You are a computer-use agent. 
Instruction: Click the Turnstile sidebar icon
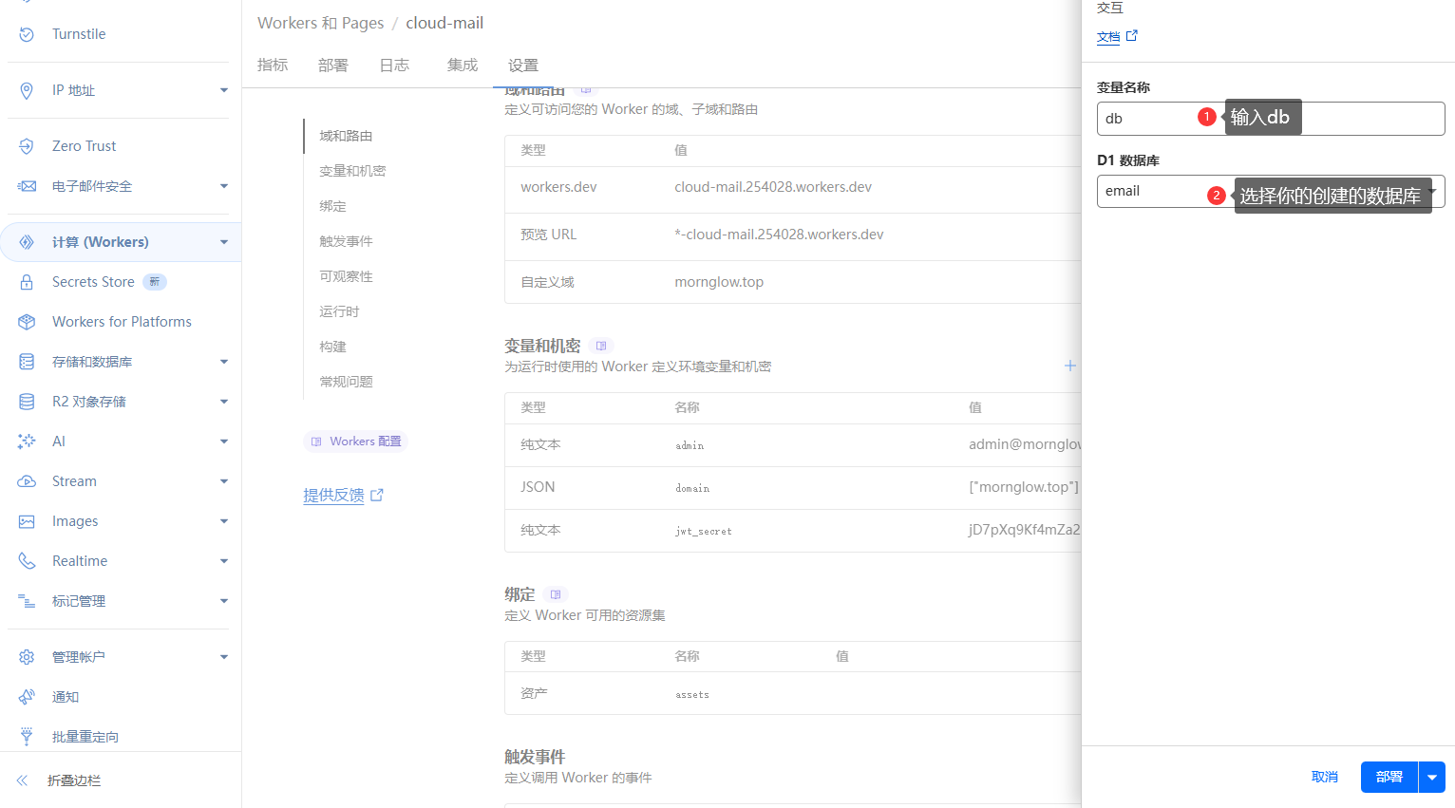coord(27,34)
